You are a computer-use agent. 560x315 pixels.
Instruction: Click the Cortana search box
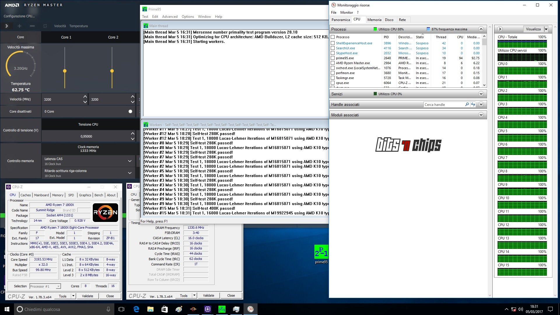tap(63, 309)
